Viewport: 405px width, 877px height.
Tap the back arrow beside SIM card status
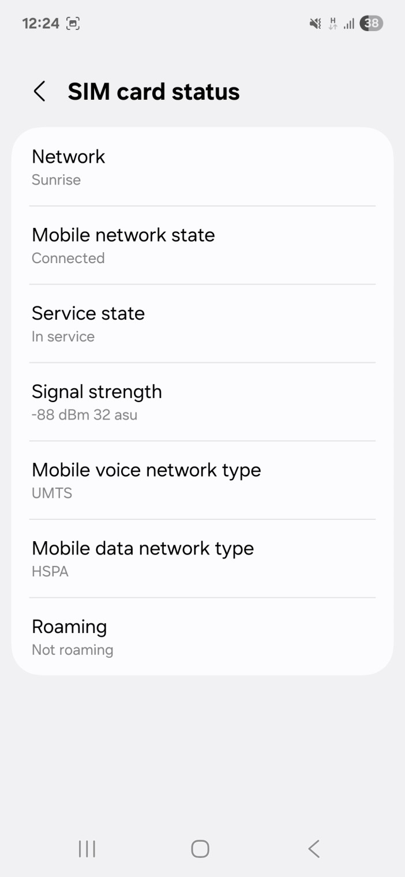pos(39,92)
